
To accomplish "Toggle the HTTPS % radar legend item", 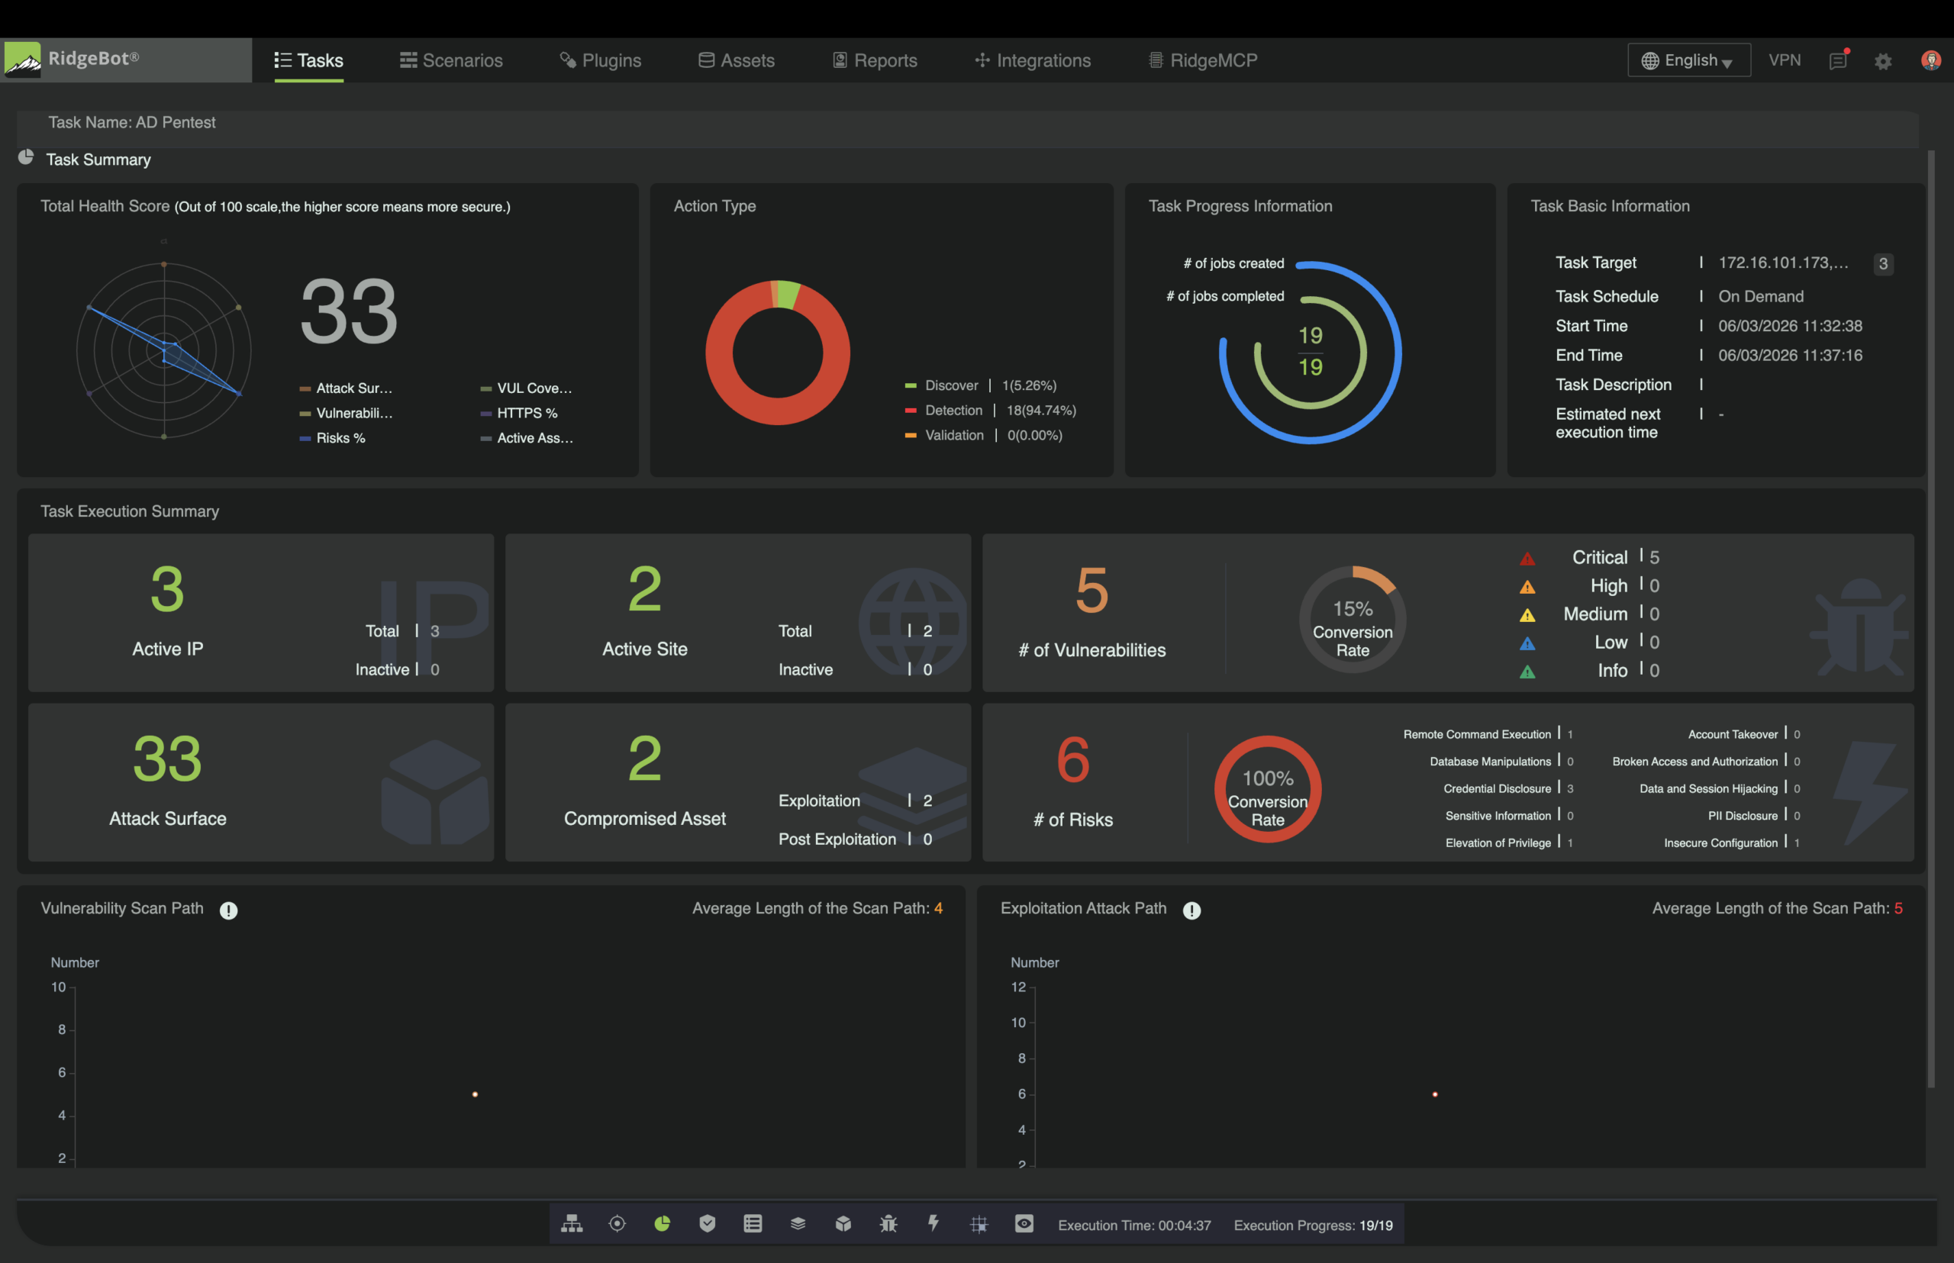I will (518, 414).
